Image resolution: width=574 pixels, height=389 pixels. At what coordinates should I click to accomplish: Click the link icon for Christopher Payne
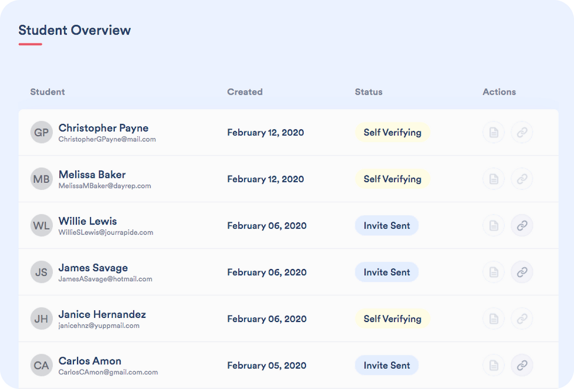point(522,132)
